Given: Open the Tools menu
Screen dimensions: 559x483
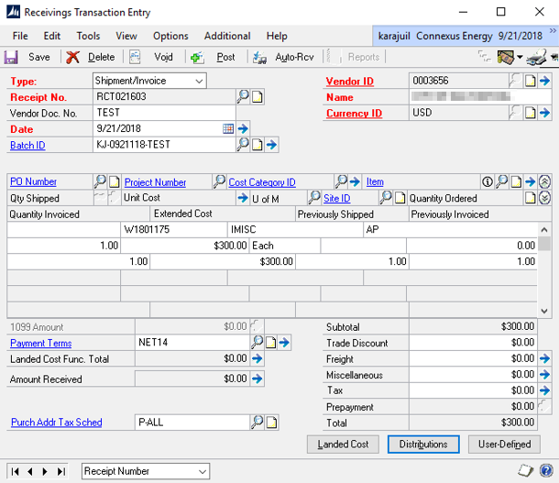Looking at the screenshot, I should [88, 36].
